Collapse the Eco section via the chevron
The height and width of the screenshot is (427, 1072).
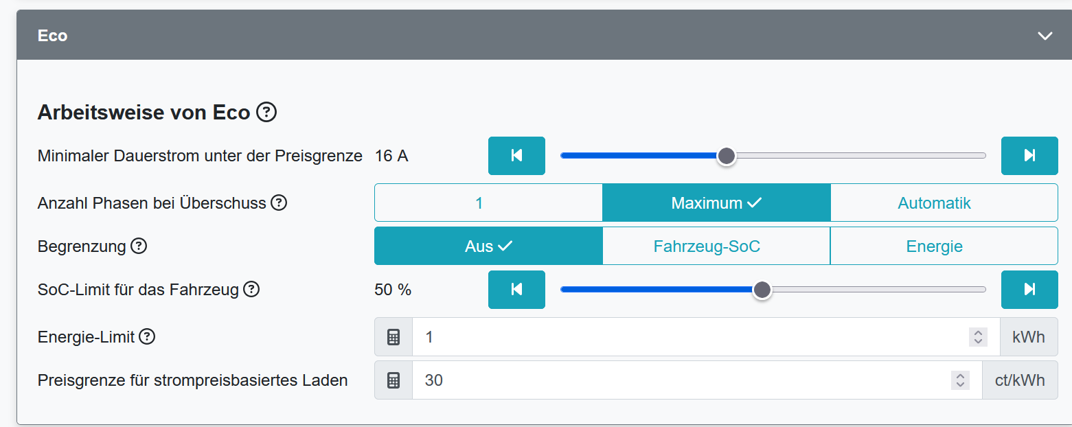[x=1045, y=36]
